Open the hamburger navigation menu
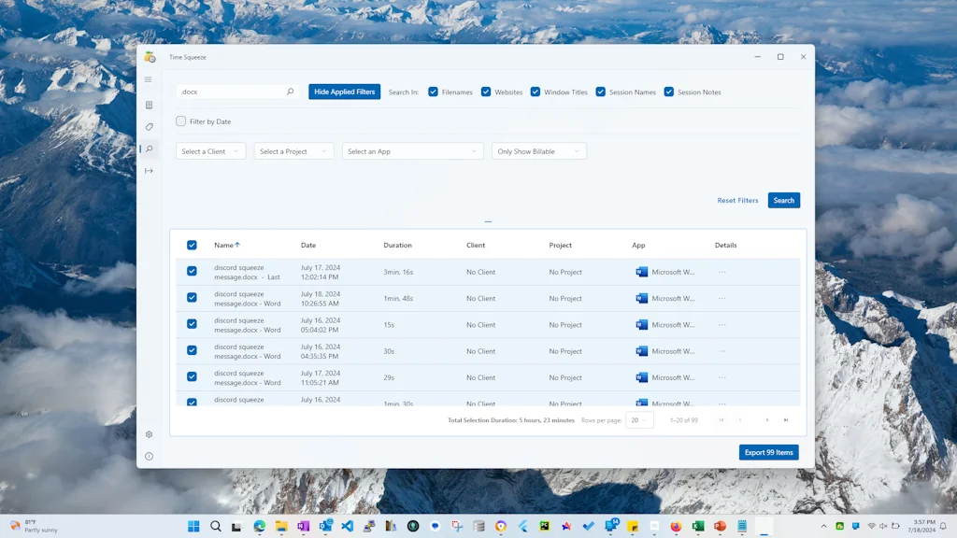957x538 pixels. click(x=149, y=79)
